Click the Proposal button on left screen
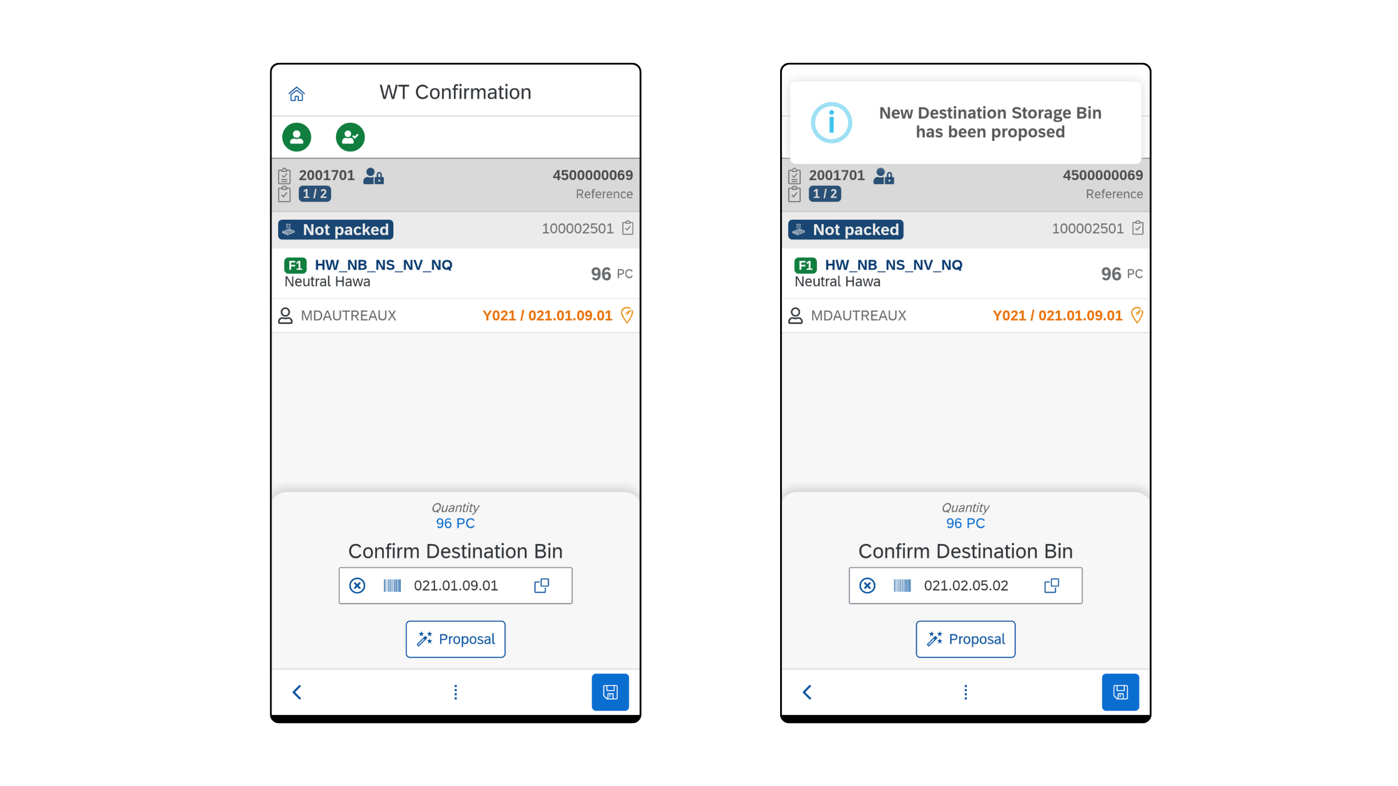Screen dimensions: 1398x786 coord(456,639)
